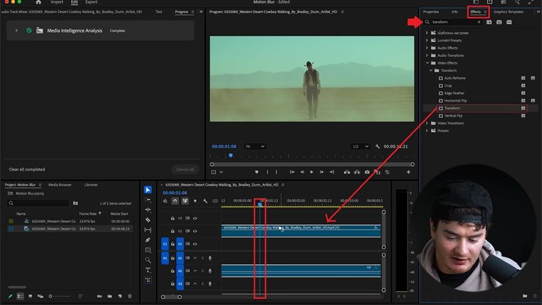Screen dimensions: 542x305
Task: Open the Export tab
Action: click(91, 2)
